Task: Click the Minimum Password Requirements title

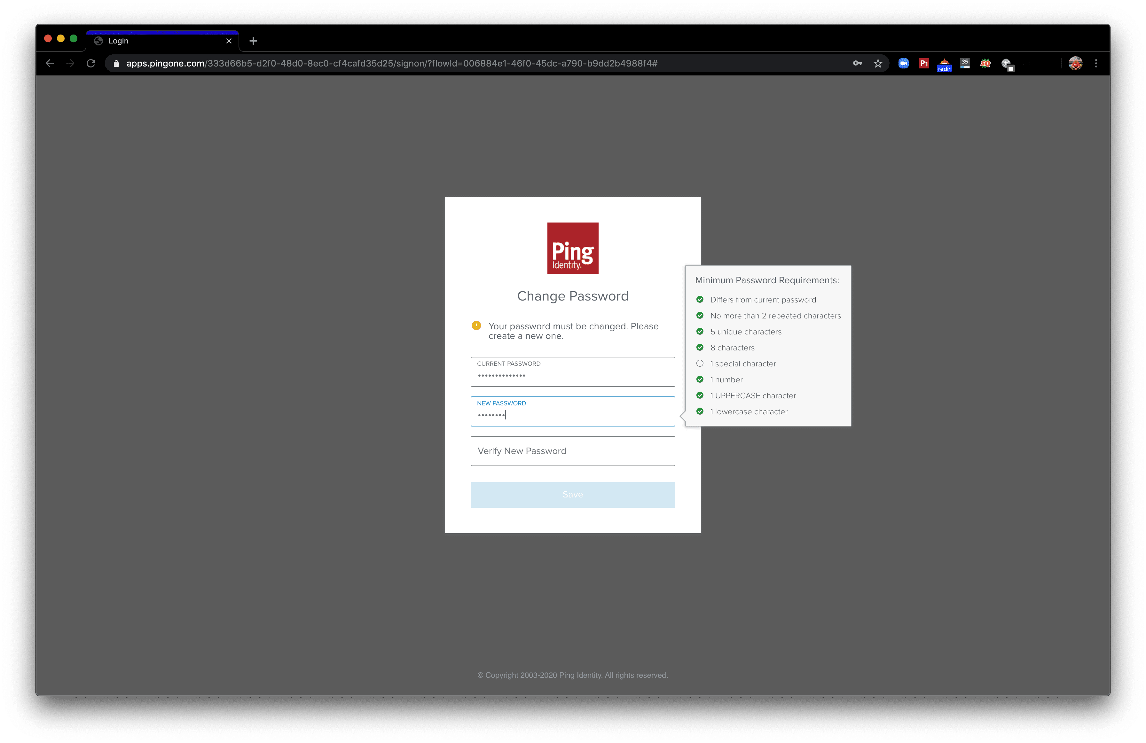Action: coord(767,280)
